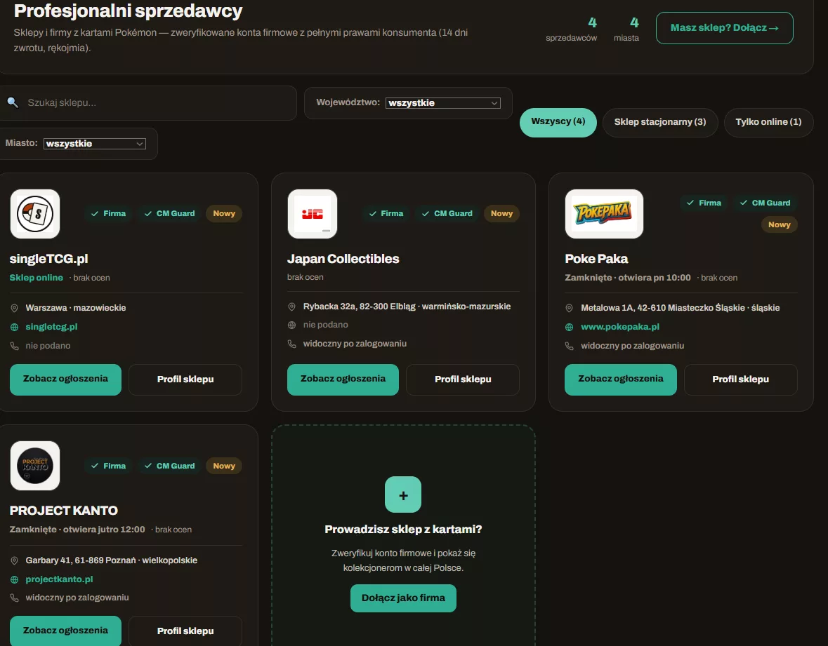Viewport: 828px width, 646px height.
Task: View singleTCG.pl listings via Zobacz ogłoszenia
Action: coord(65,379)
